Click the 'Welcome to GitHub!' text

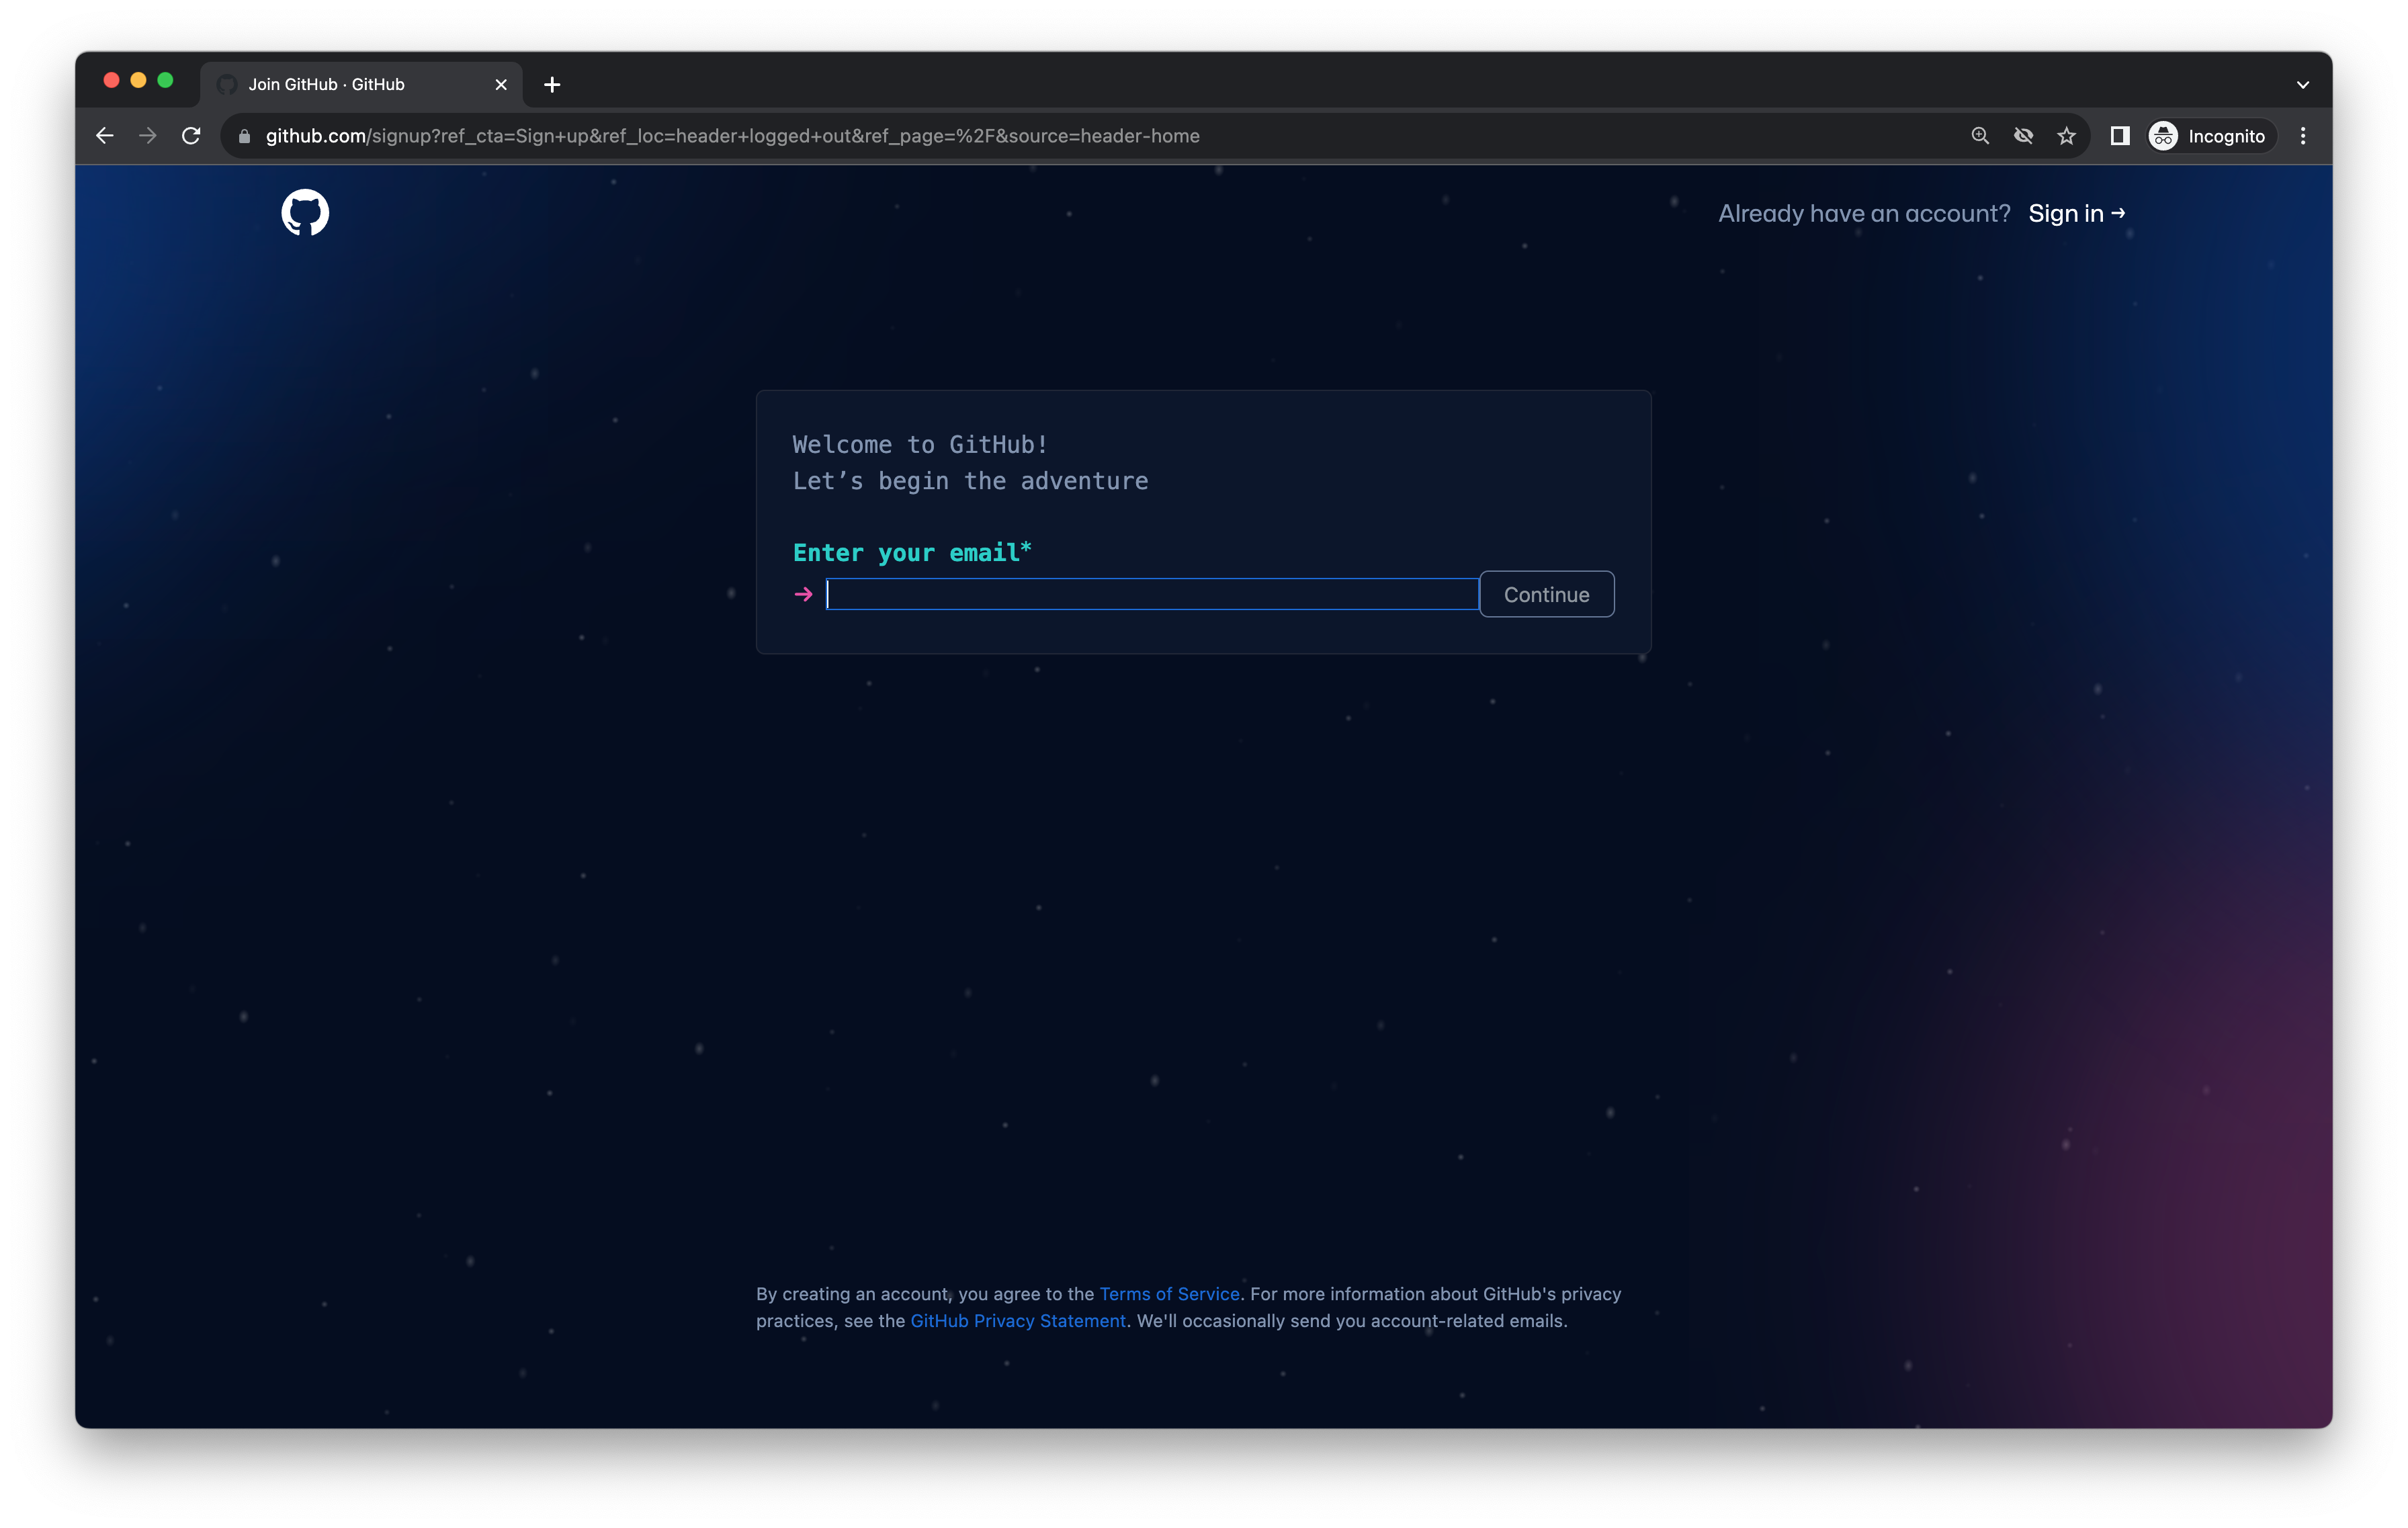click(920, 444)
